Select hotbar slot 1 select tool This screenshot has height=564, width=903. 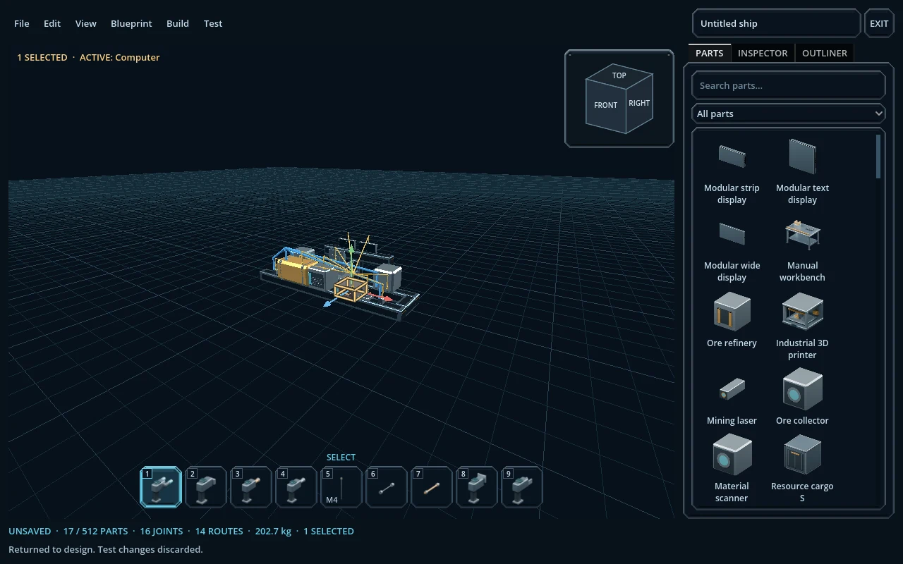coord(161,487)
